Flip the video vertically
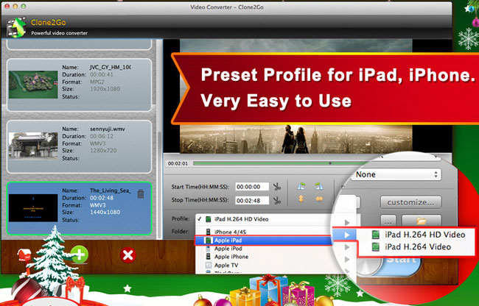479x306 pixels. [x=301, y=199]
